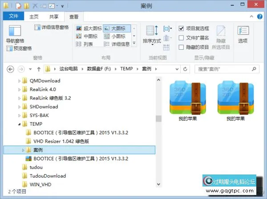
Task: Click the search magnifier icon
Action: [x=254, y=69]
